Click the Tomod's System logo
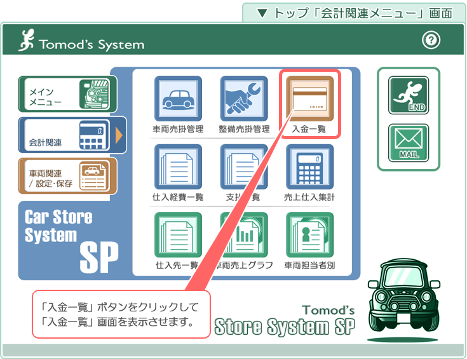This screenshot has width=467, height=359. [x=81, y=41]
